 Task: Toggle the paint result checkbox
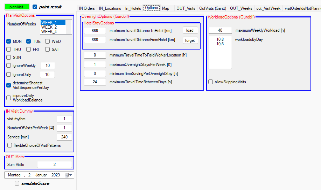35,7
